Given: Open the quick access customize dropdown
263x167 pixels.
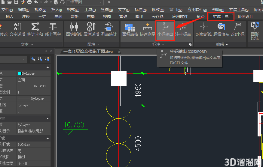Looking at the screenshot, I should pos(109,2).
